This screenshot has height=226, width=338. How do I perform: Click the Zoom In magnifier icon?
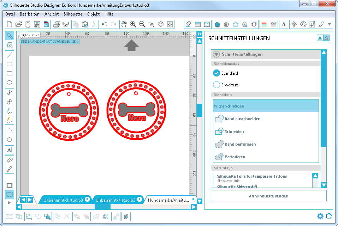tap(133, 24)
